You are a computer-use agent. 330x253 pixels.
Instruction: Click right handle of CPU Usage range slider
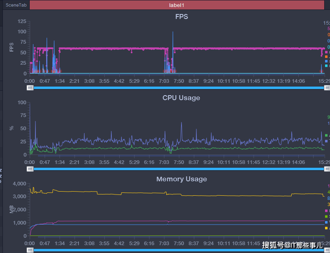pos(327,169)
